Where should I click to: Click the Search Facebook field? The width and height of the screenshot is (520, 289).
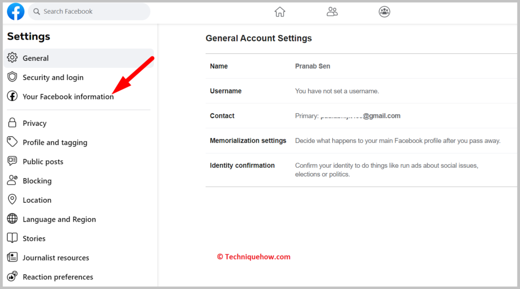click(x=89, y=12)
